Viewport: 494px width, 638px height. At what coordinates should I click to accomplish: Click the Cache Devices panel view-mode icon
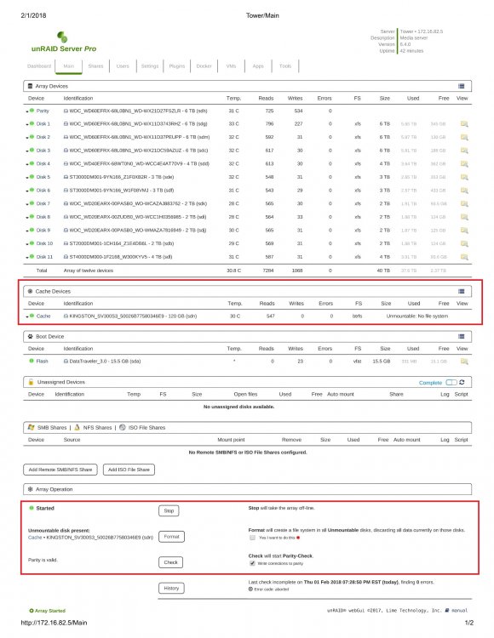[461, 291]
